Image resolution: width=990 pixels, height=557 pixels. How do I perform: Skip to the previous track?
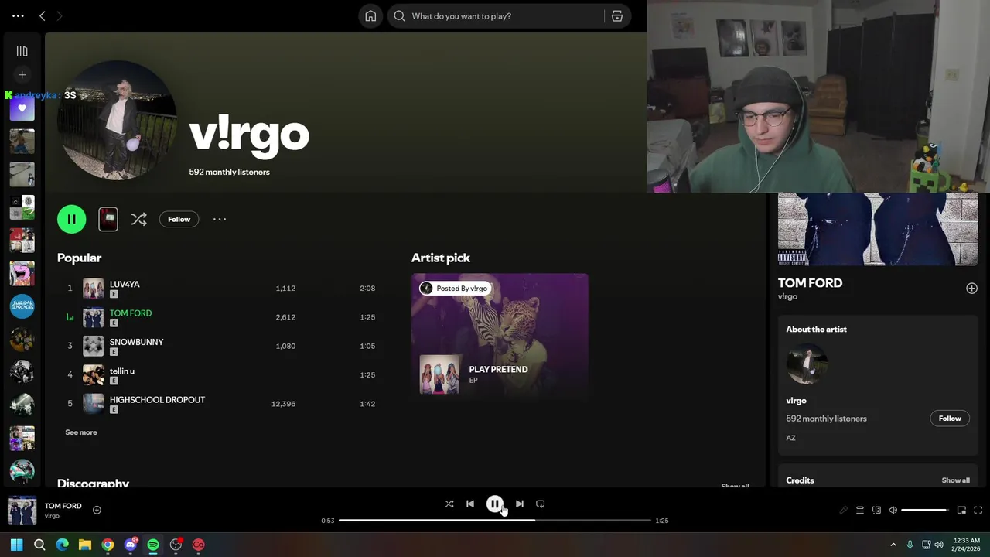(470, 504)
